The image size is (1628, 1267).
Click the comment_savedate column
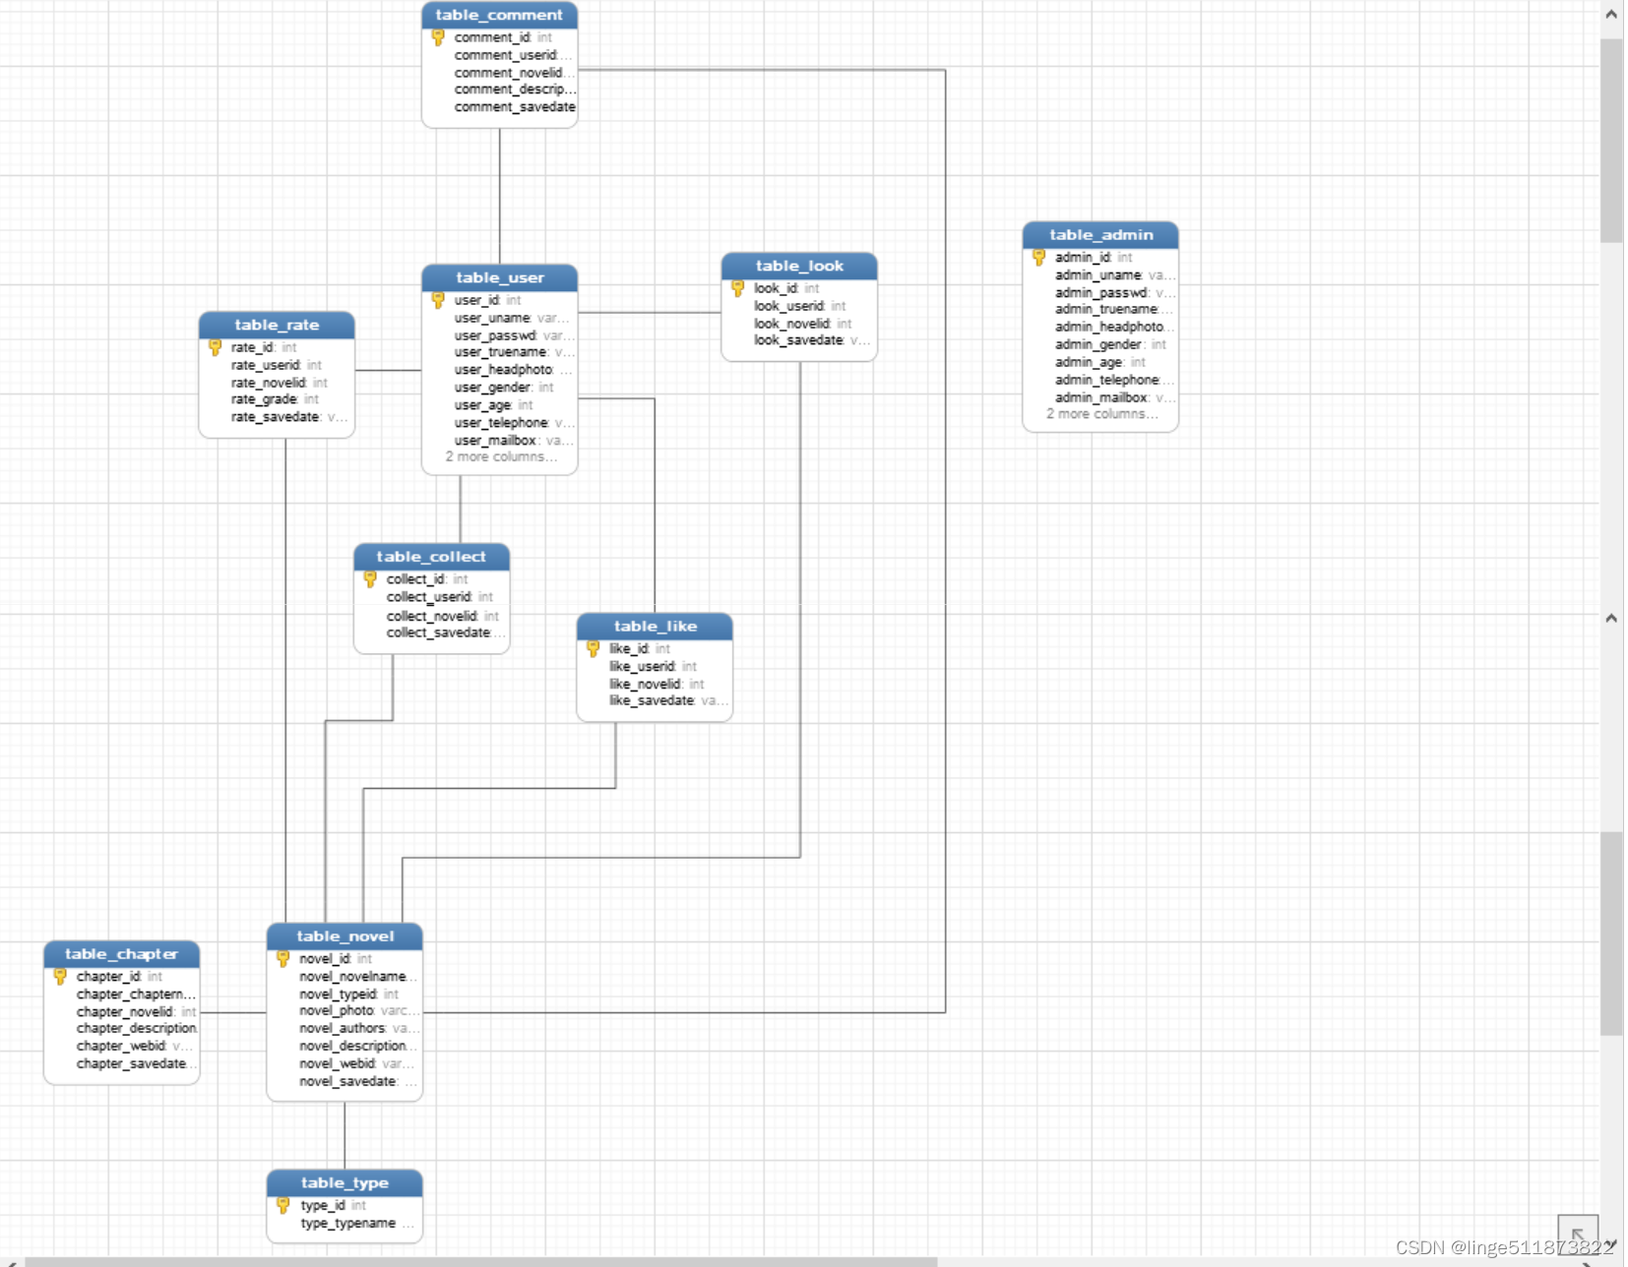(x=515, y=107)
